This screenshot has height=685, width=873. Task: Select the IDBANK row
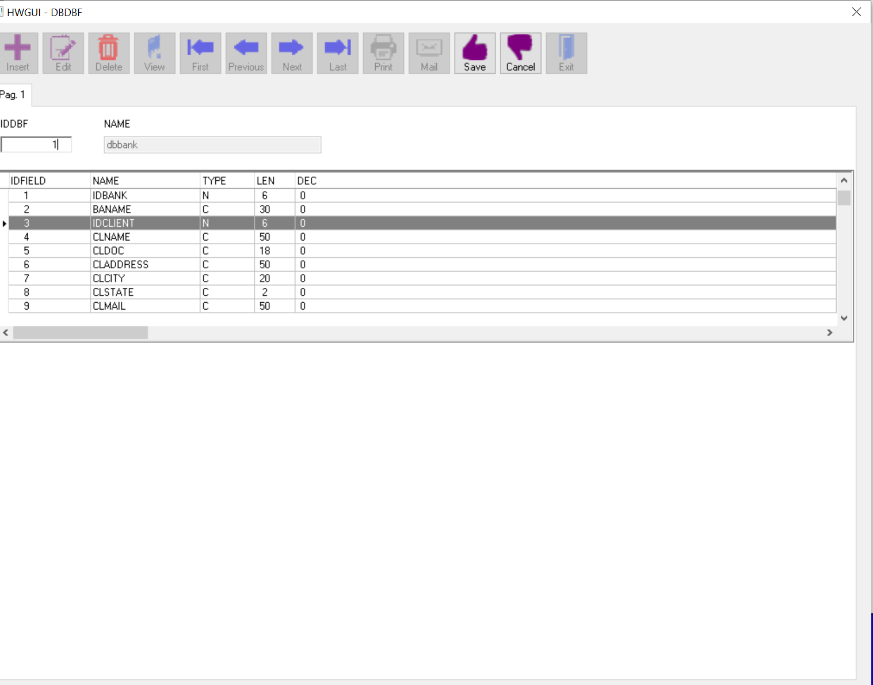tap(422, 196)
